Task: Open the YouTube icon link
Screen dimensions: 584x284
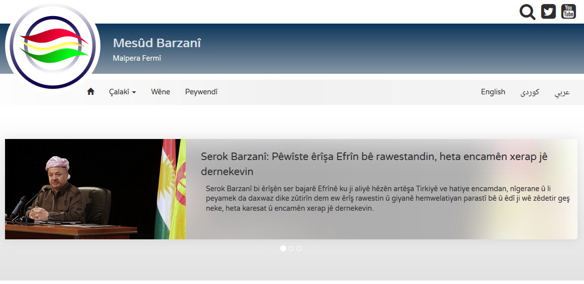Action: click(568, 12)
